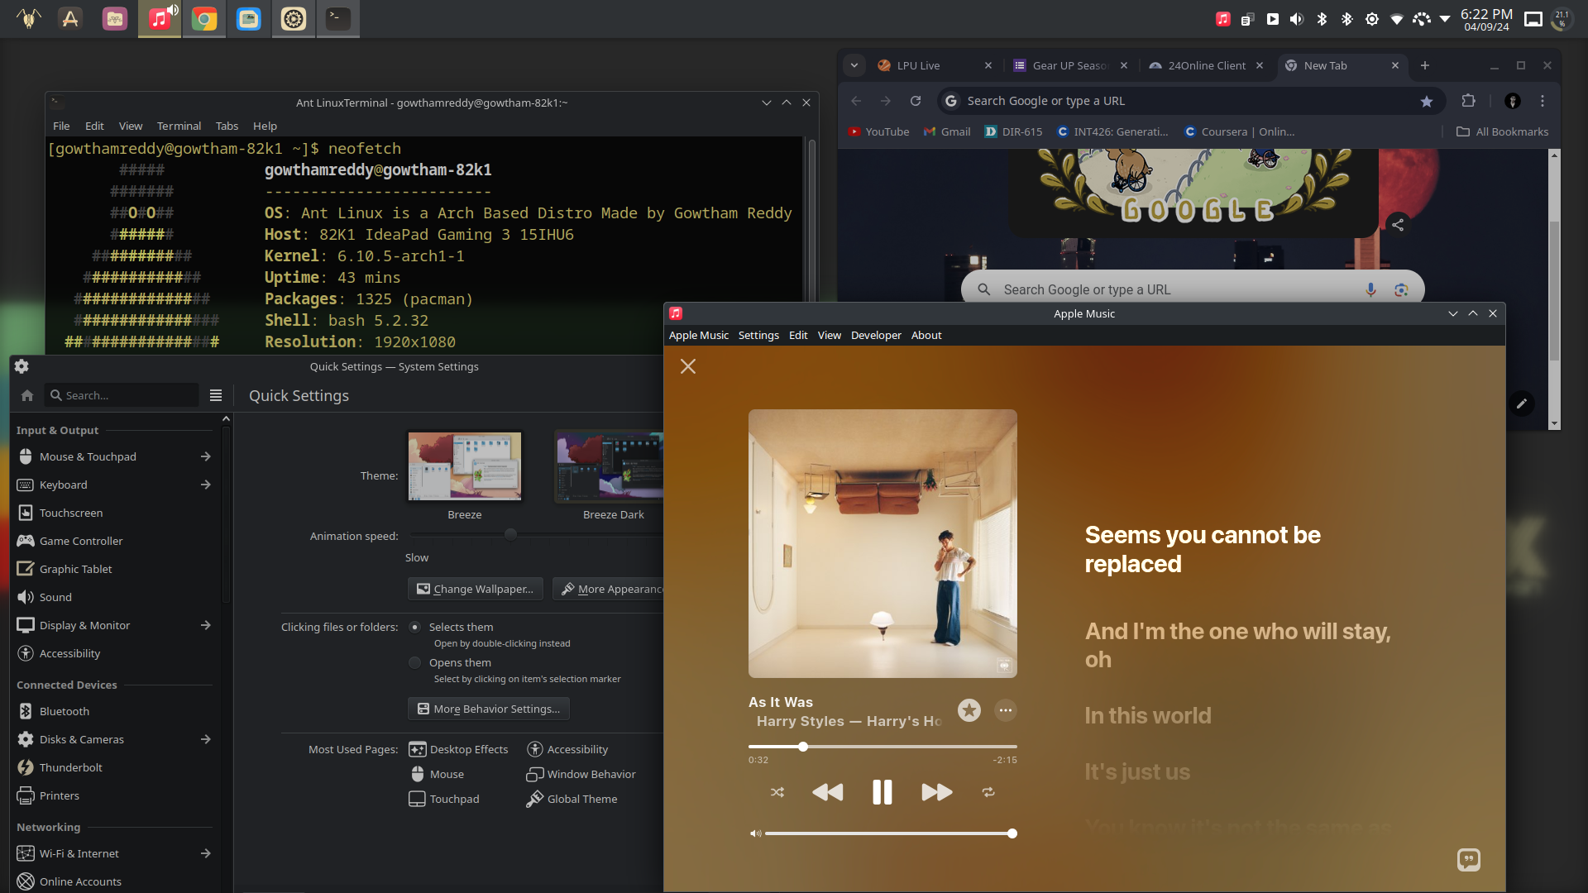
Task: Choose 'Selects them' radio option
Action: pos(415,627)
